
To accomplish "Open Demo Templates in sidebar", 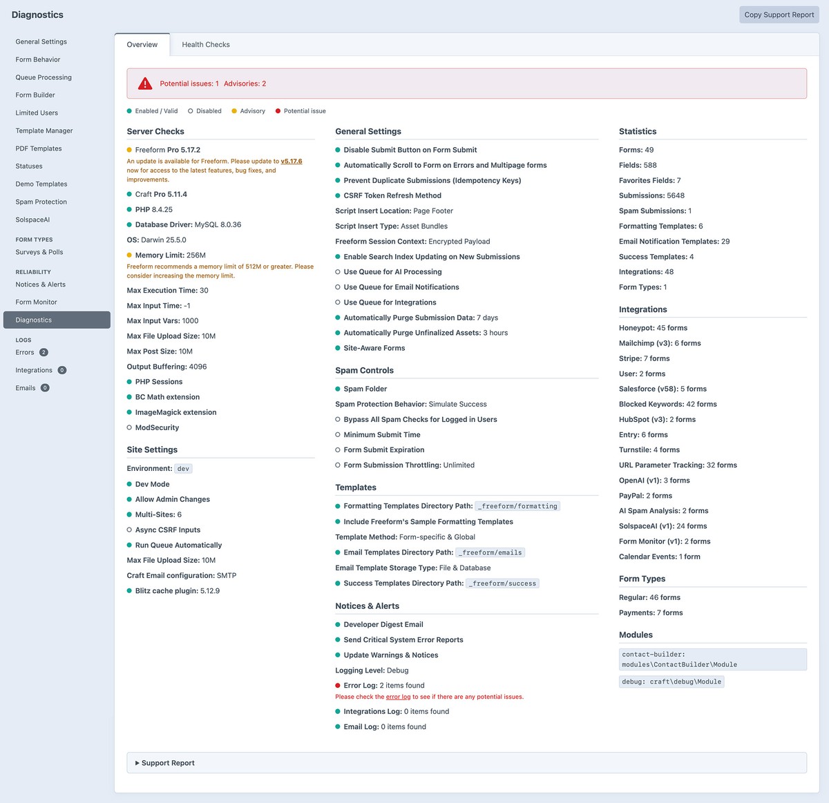I will coord(41,184).
